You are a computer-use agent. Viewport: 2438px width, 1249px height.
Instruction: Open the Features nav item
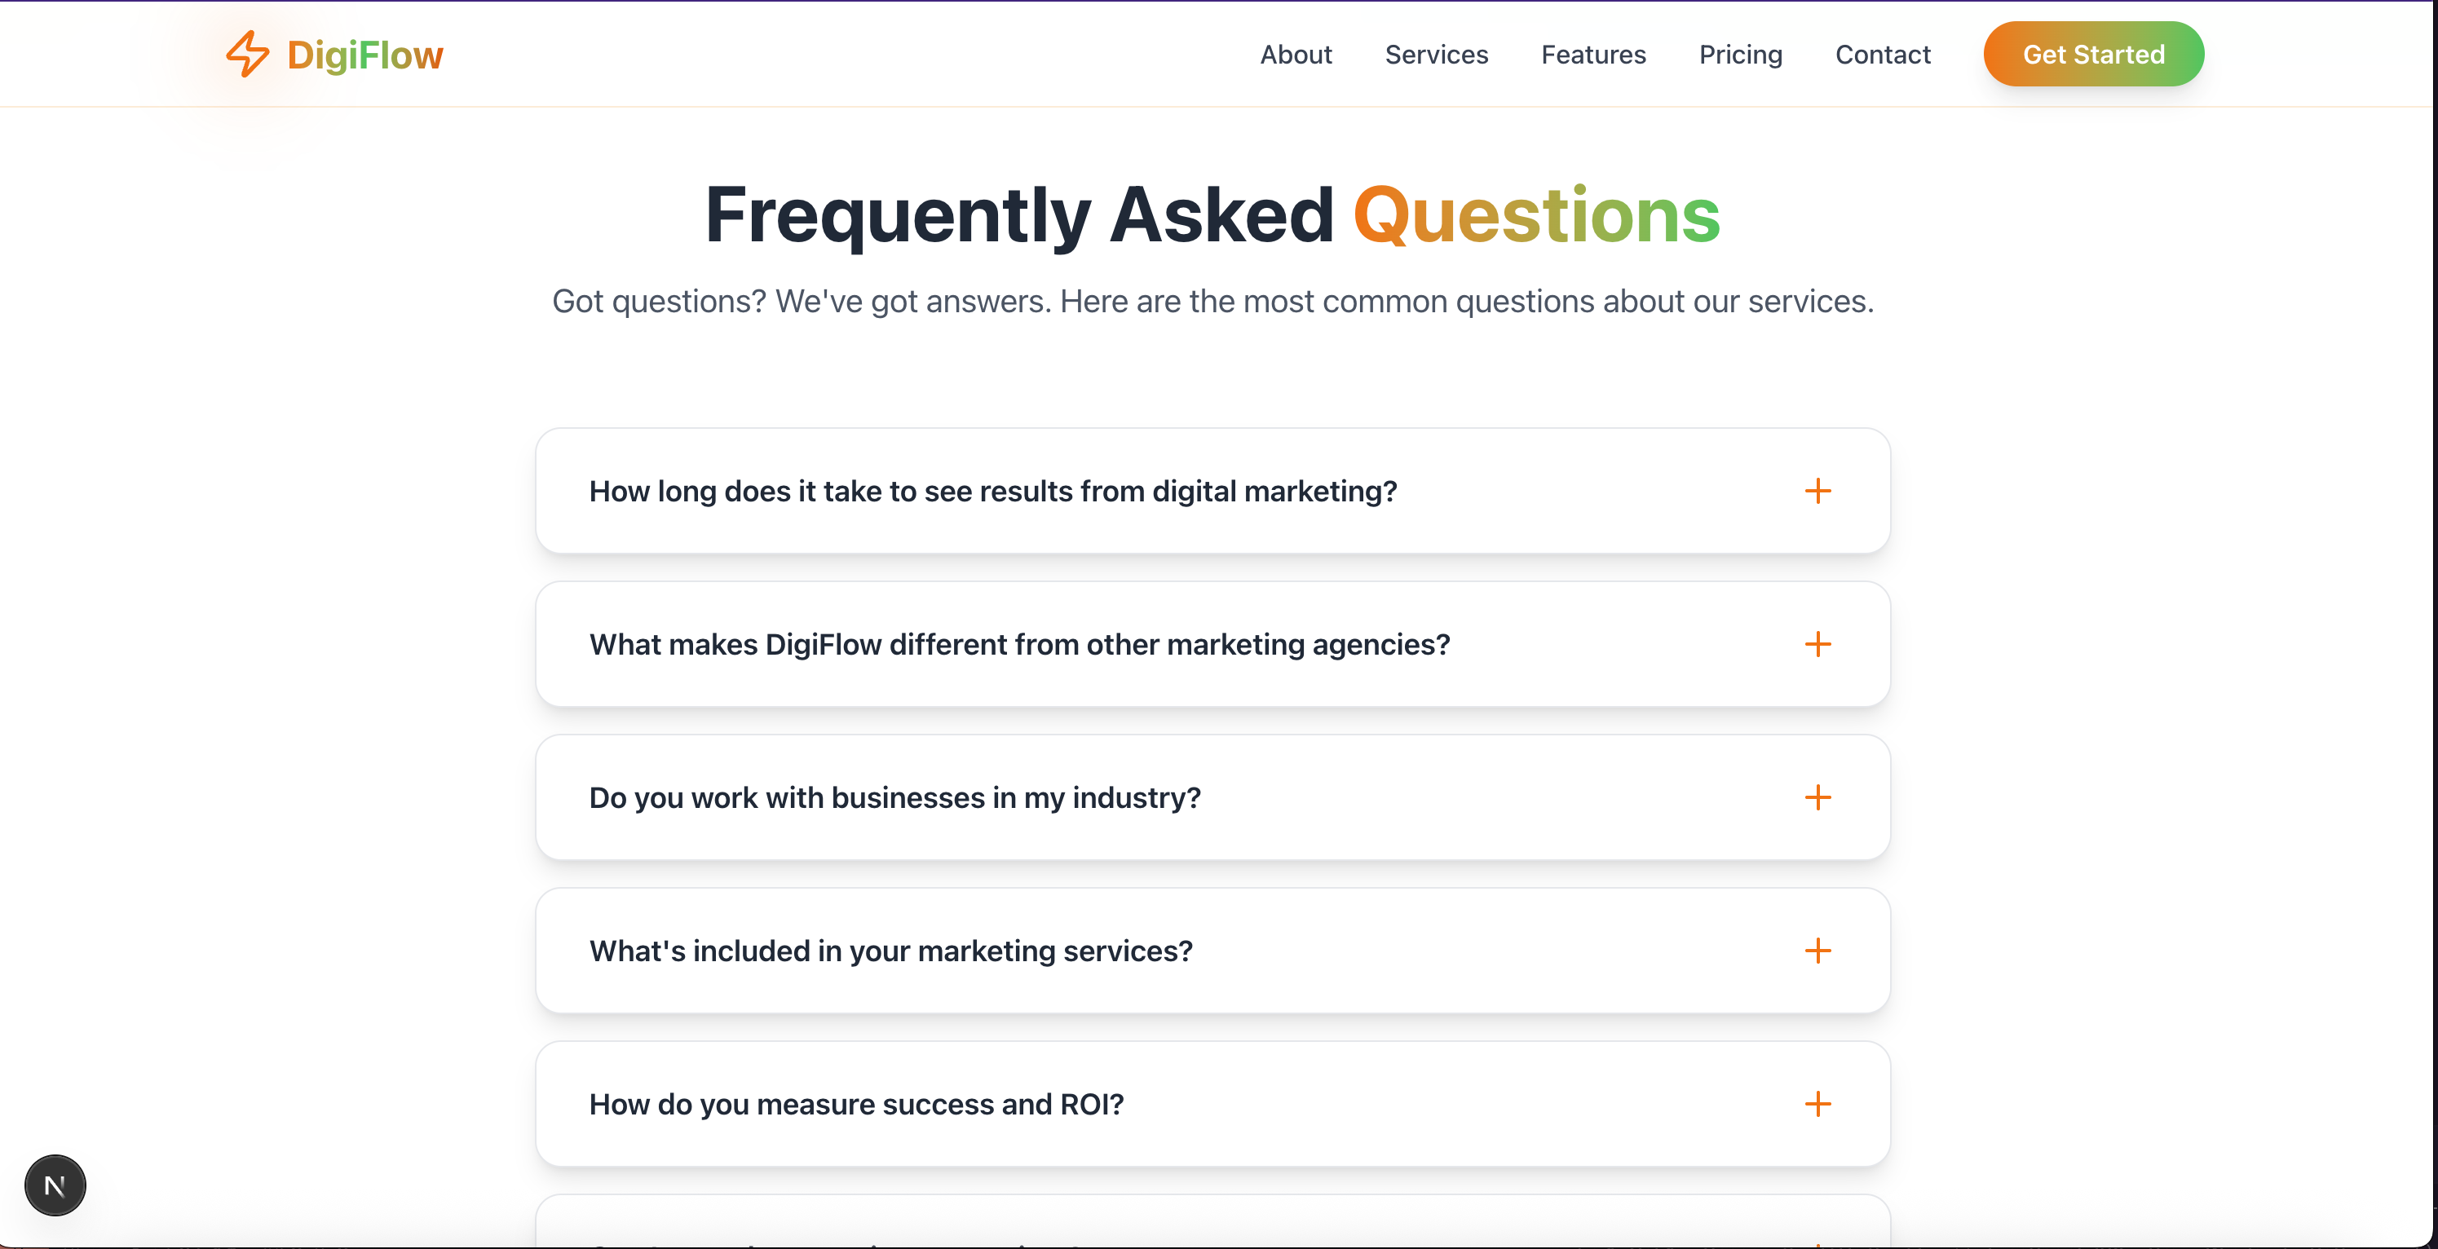pos(1592,55)
